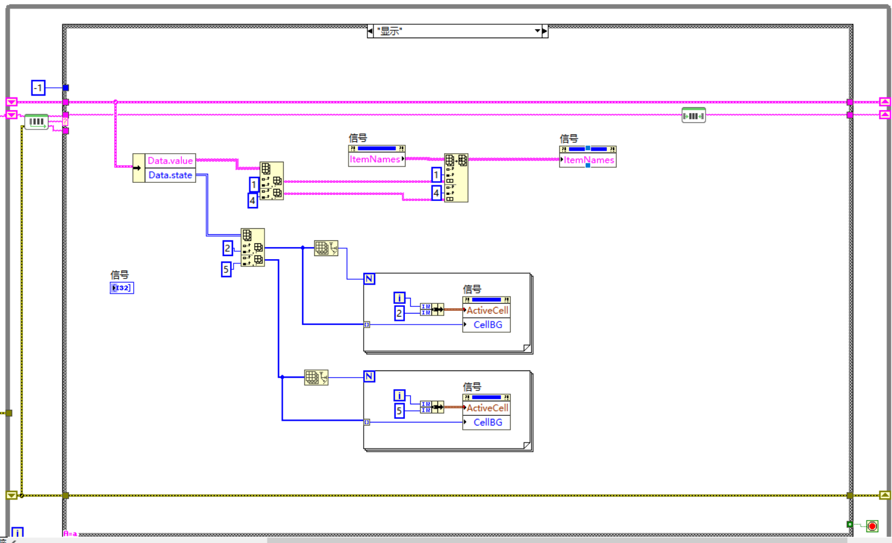Select the i iteration terminal in upper For Loop

pyautogui.click(x=399, y=297)
